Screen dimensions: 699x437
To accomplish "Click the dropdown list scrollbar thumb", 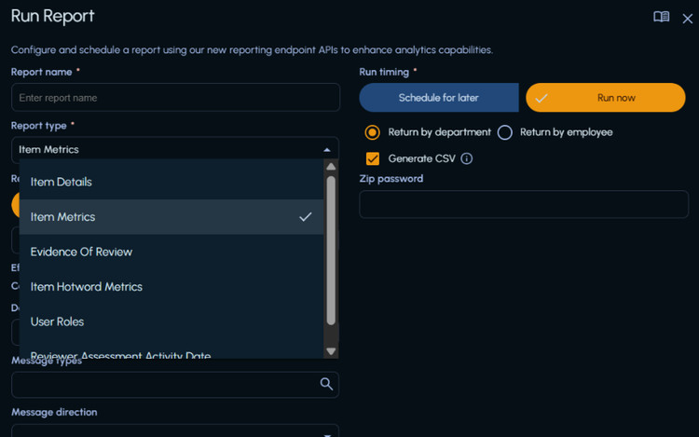I will click(x=331, y=251).
